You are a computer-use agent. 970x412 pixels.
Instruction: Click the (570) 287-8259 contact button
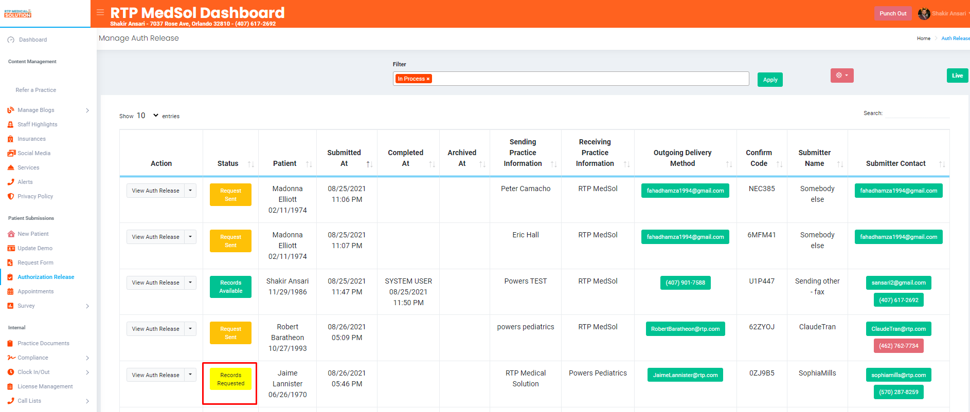tap(898, 392)
